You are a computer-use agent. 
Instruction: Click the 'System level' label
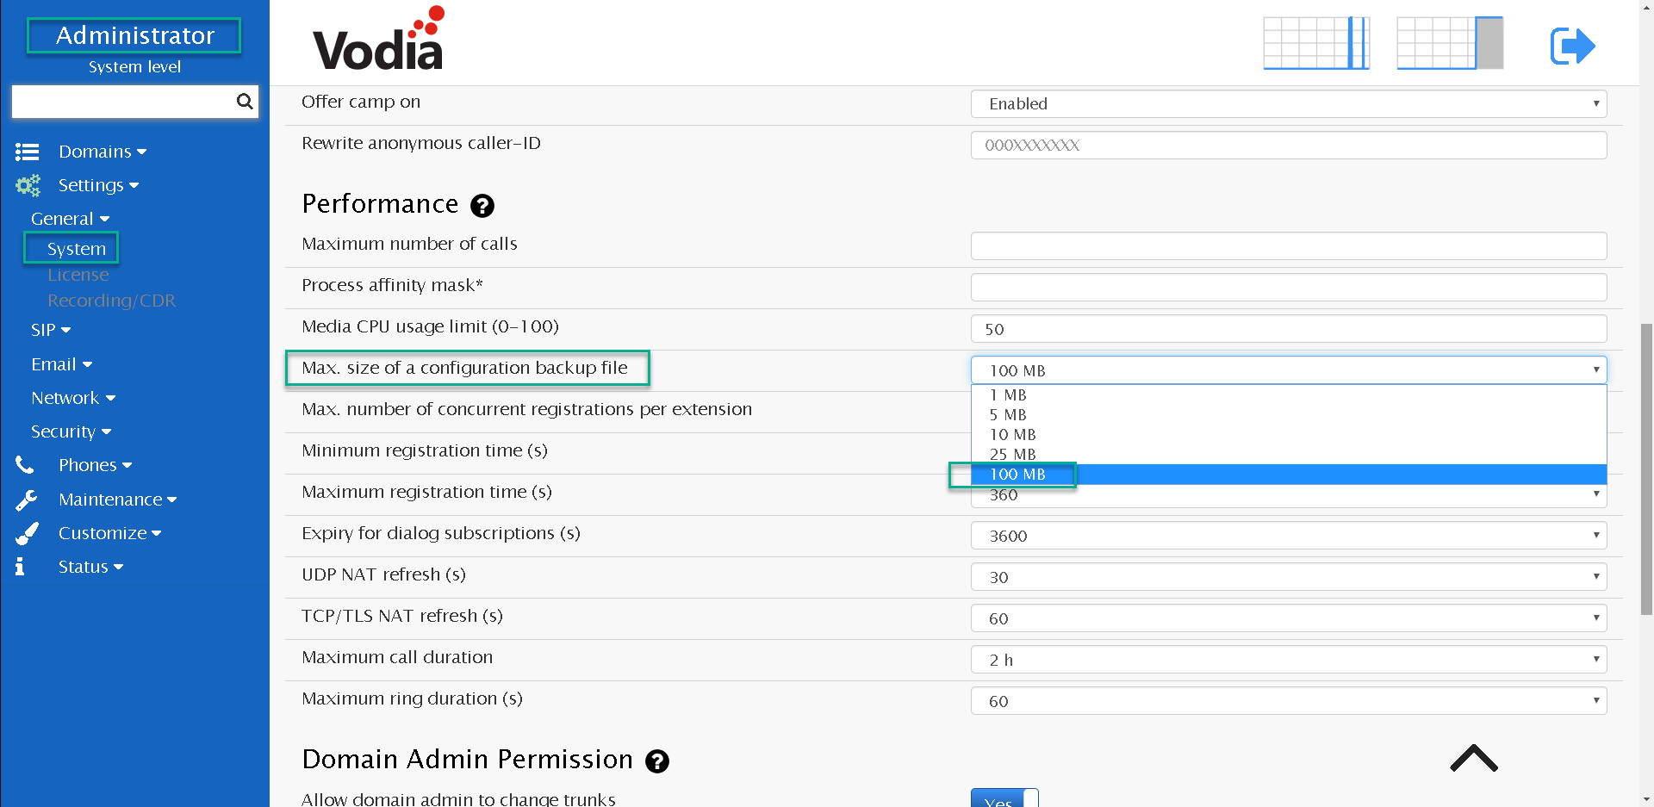[x=134, y=67]
